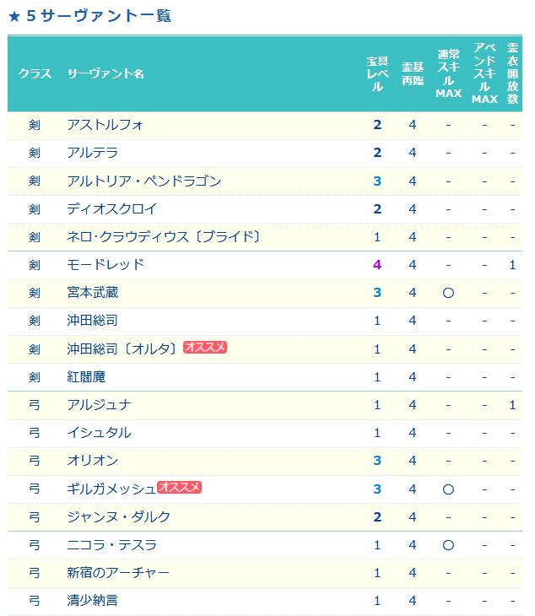Click the skill MAX circle in ギルガメッシュ row
Screen dimensions: 535x616
pyautogui.click(x=448, y=489)
